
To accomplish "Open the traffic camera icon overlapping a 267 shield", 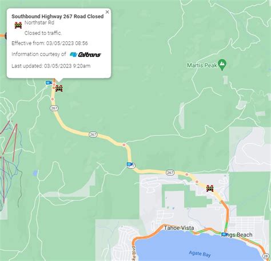I will 130,164.
